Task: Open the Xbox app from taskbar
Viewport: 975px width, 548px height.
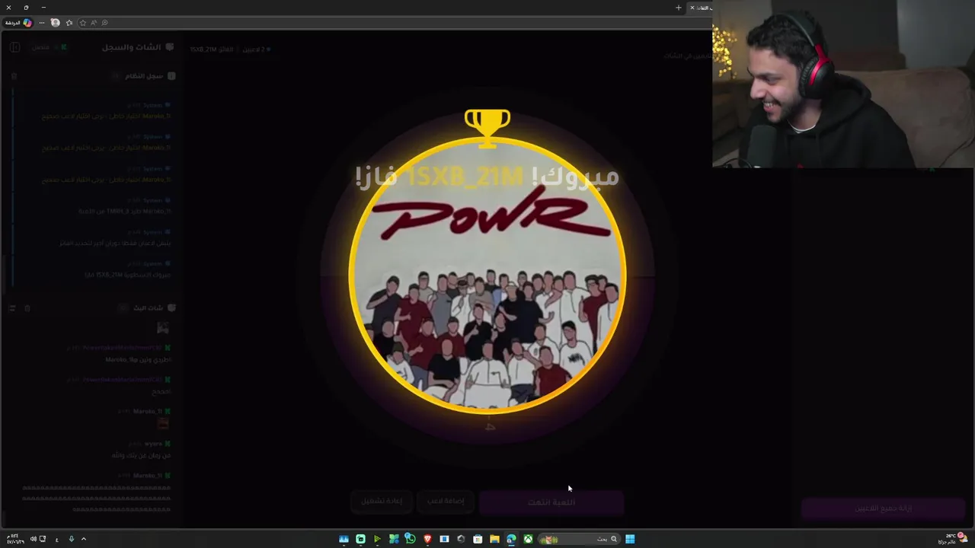Action: point(528,539)
